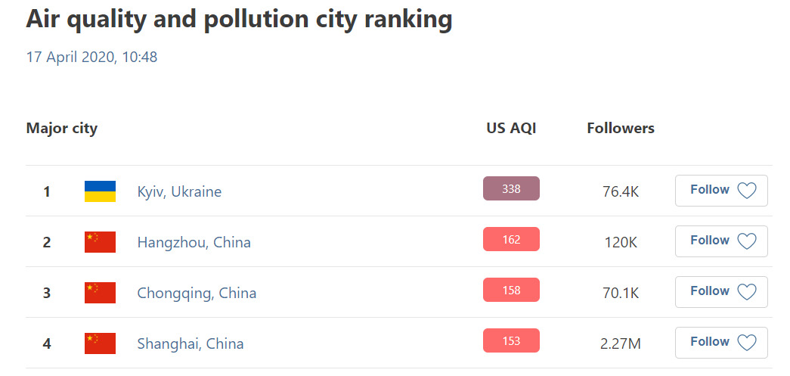Click the red 153 AQI badge

click(x=511, y=340)
